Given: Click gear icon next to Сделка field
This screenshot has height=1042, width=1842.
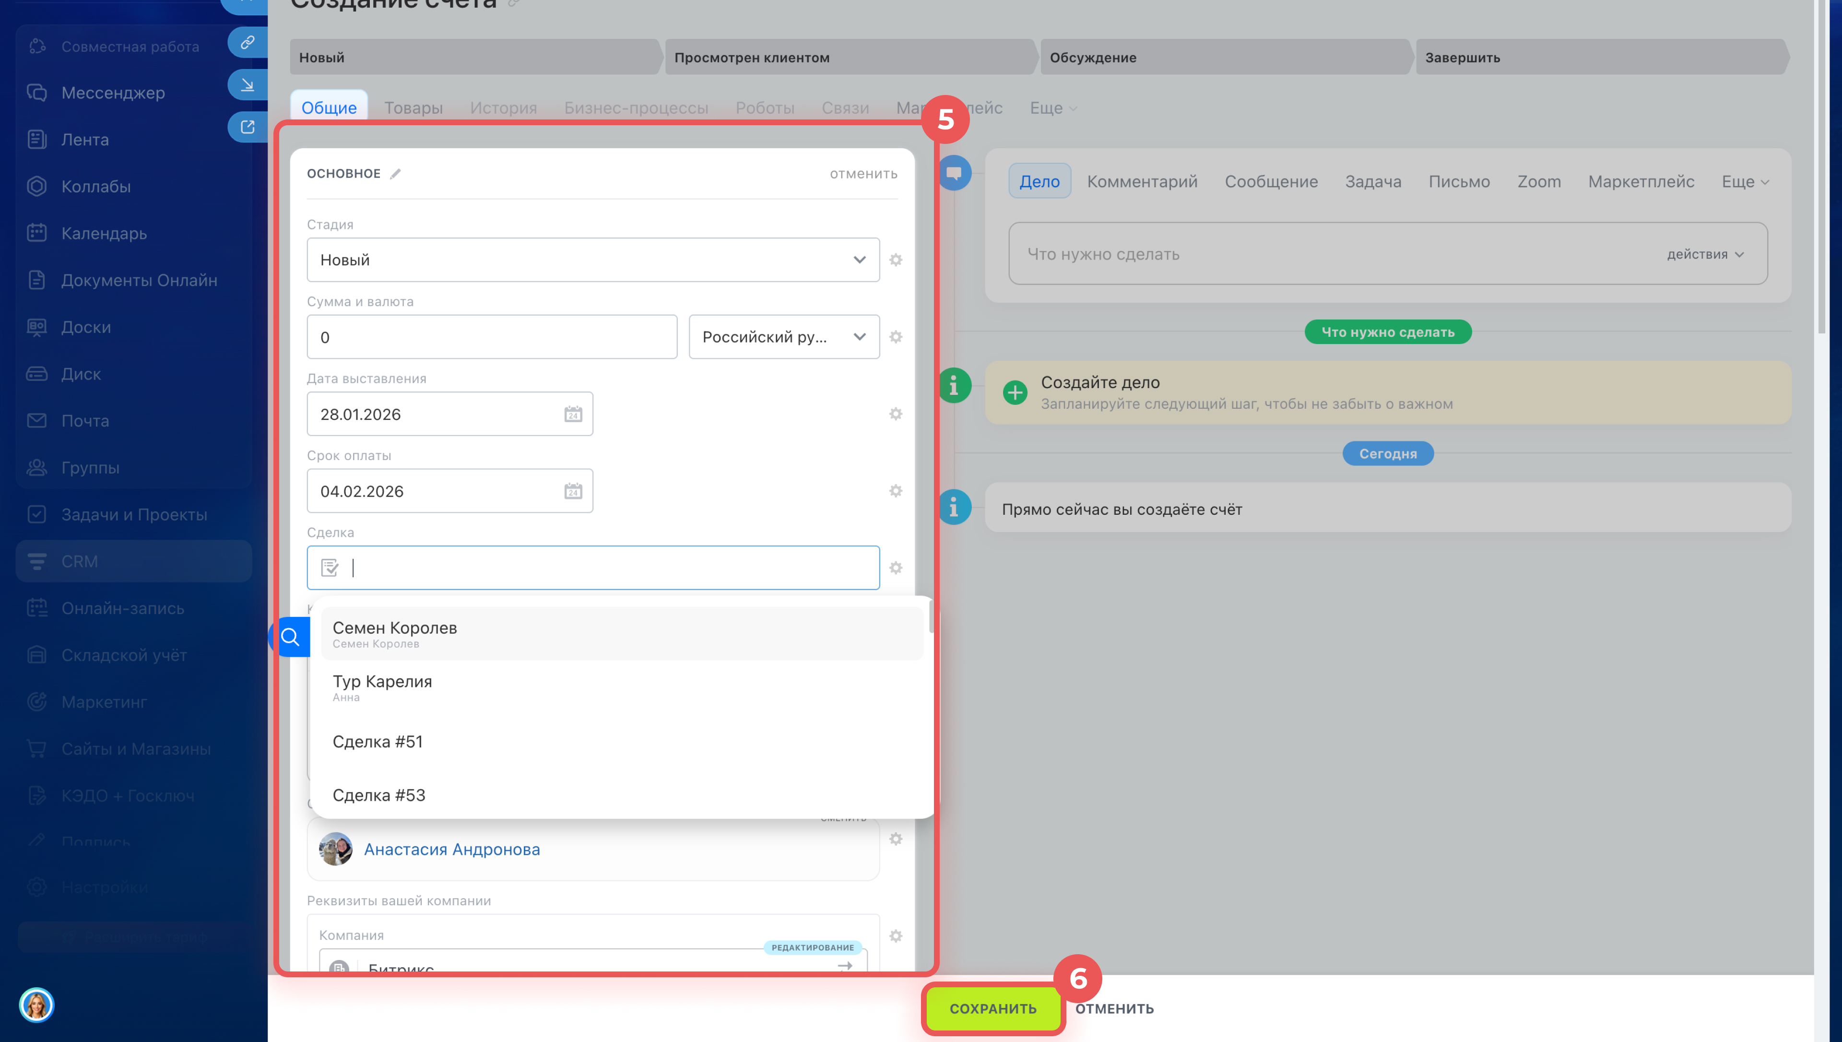Looking at the screenshot, I should click(x=895, y=568).
